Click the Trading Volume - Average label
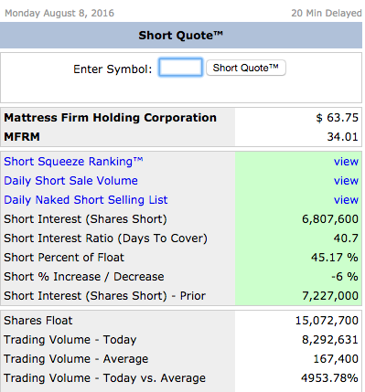Viewport: 365px width, 392px height. click(x=76, y=359)
